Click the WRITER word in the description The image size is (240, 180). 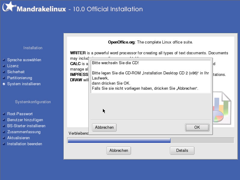pyautogui.click(x=78, y=53)
